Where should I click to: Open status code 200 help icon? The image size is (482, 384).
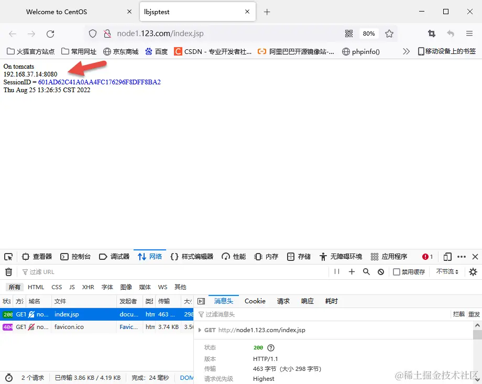[270, 348]
